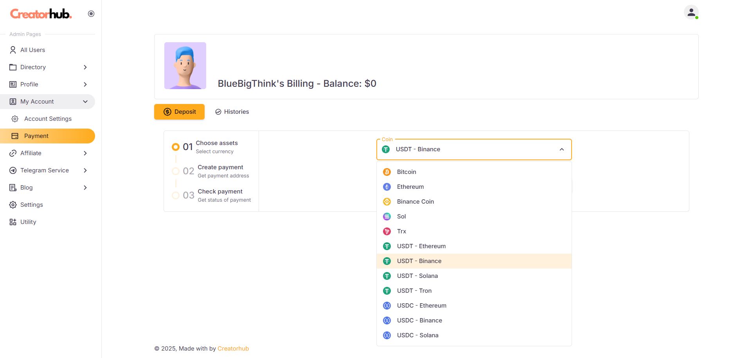The height and width of the screenshot is (358, 750).
Task: Click the Trx coin icon
Action: pos(387,231)
